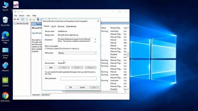Open the File menu in Services
The width and height of the screenshot is (198, 111).
point(15,16)
